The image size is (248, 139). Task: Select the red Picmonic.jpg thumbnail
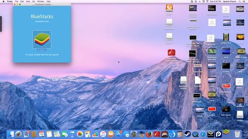pos(226,86)
